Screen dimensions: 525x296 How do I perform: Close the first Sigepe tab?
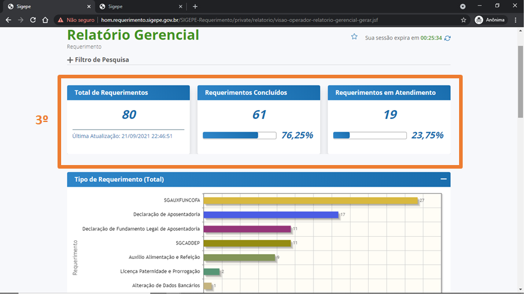tap(88, 6)
